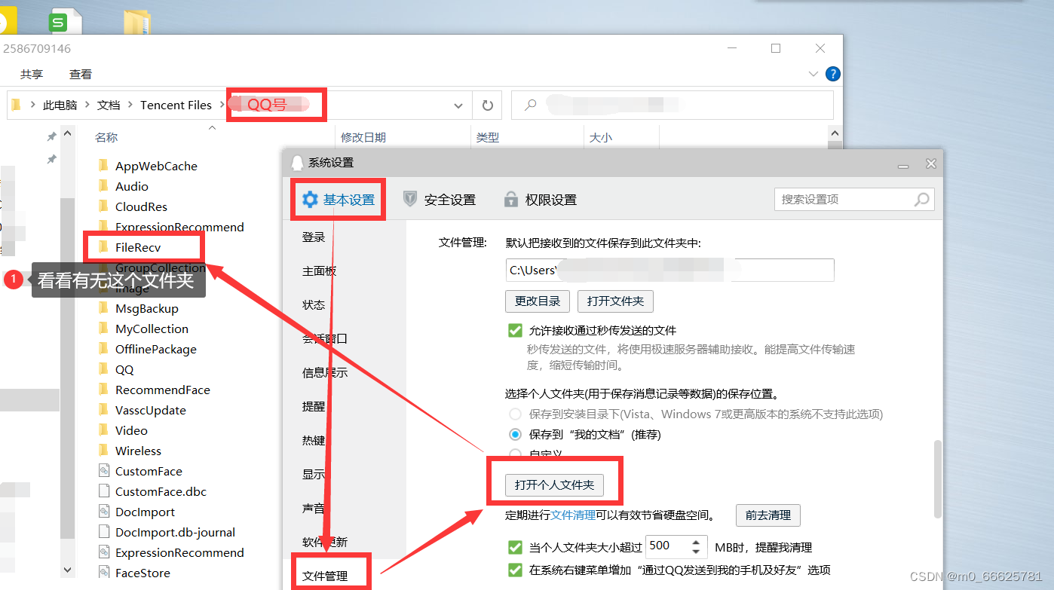Decrease MB value with down stepper arrow
1054x590 pixels.
point(697,552)
